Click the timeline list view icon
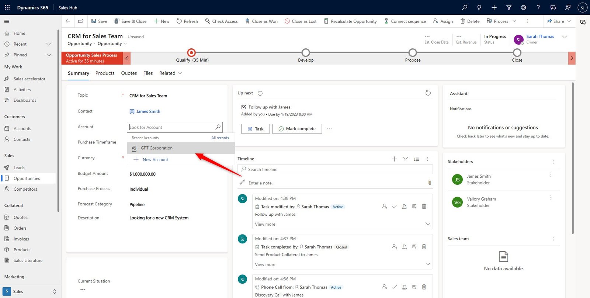This screenshot has width=590, height=298. point(416,159)
